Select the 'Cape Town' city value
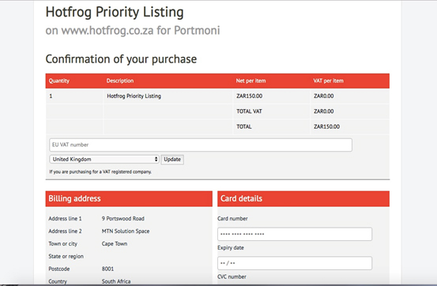 115,244
